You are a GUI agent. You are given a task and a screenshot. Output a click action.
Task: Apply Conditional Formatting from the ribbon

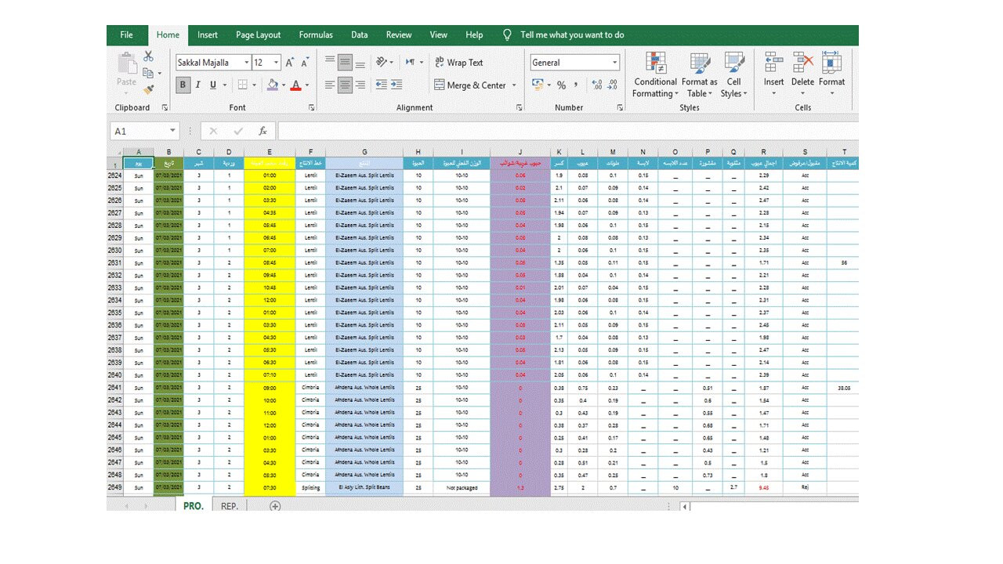[x=655, y=76]
